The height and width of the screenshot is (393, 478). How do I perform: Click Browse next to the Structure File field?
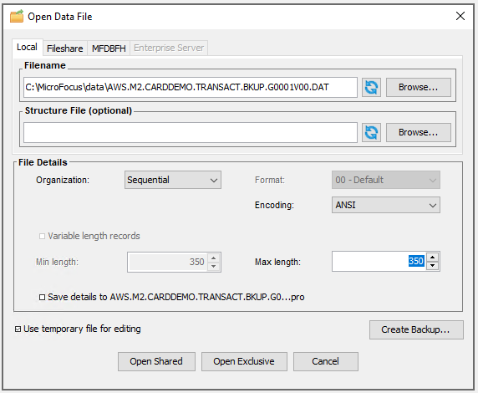point(418,132)
